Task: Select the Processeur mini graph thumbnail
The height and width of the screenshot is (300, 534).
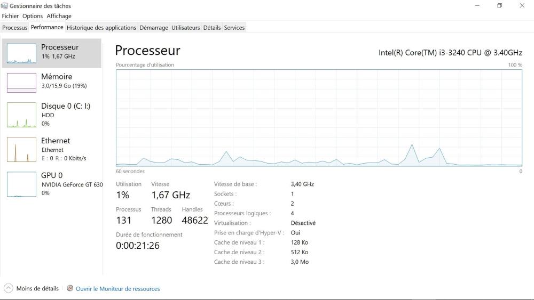Action: [21, 53]
